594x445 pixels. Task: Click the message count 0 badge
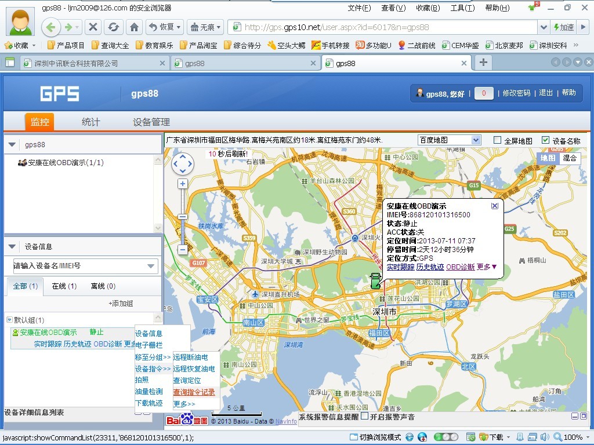(x=484, y=93)
